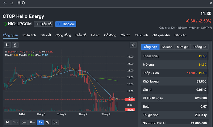This screenshot has height=127, width=213.
Task: Click the CTCP Helio Energy company name
Action: pos(23,16)
